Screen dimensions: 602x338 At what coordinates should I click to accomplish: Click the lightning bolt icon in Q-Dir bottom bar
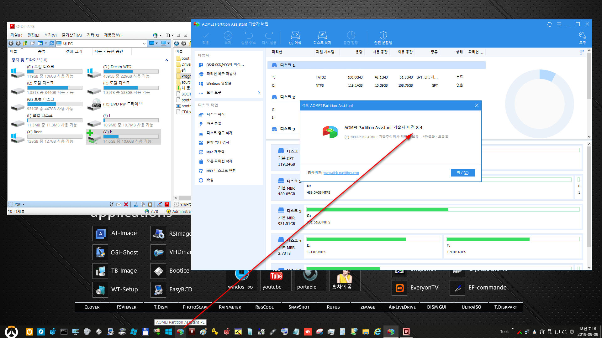tap(111, 204)
